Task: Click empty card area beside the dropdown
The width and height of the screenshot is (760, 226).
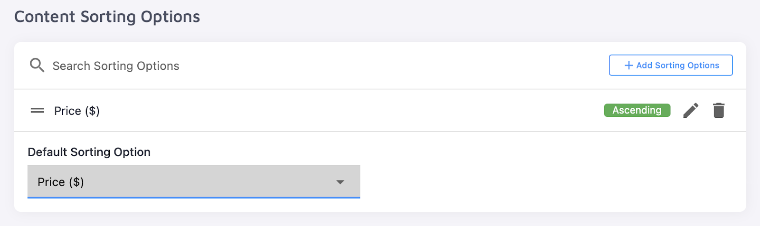Action: tap(546, 180)
